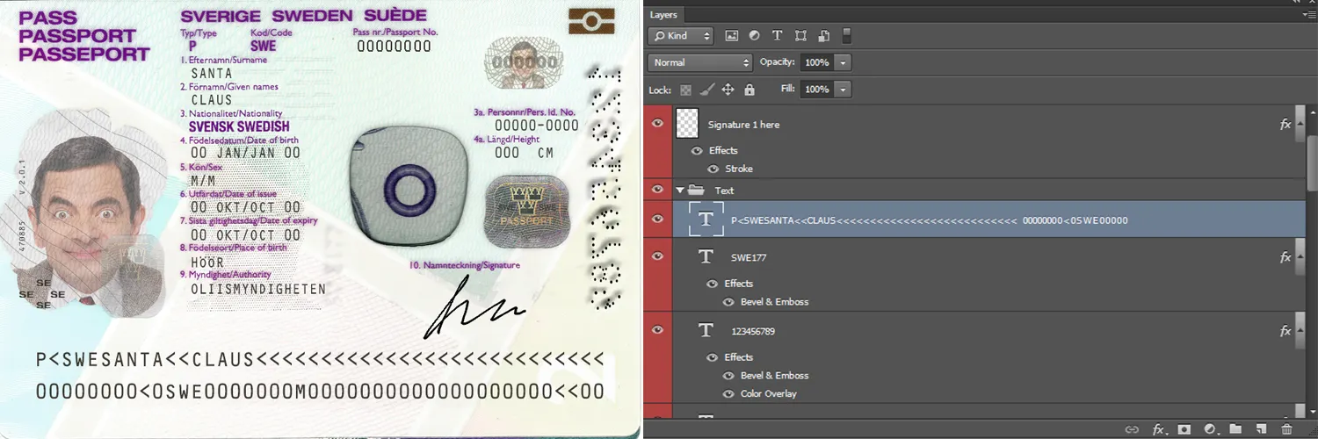The image size is (1318, 439).
Task: Toggle Effects visibility under Signature 1 here
Action: coord(697,150)
